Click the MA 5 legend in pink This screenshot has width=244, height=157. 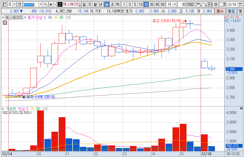45,18
